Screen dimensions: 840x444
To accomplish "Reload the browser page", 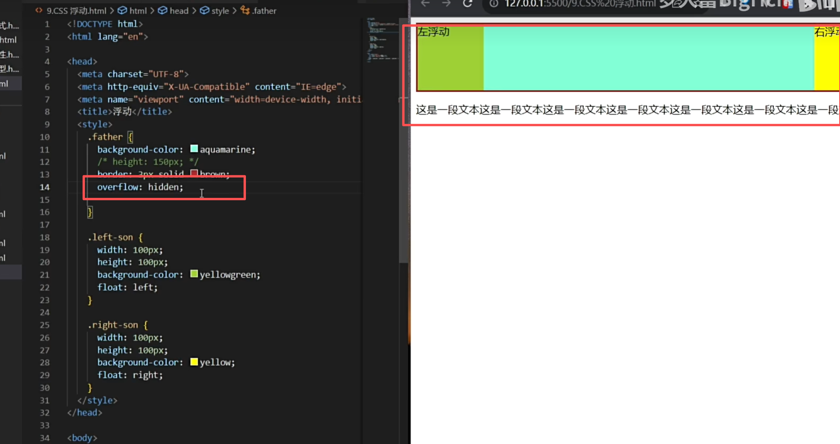I will (468, 4).
